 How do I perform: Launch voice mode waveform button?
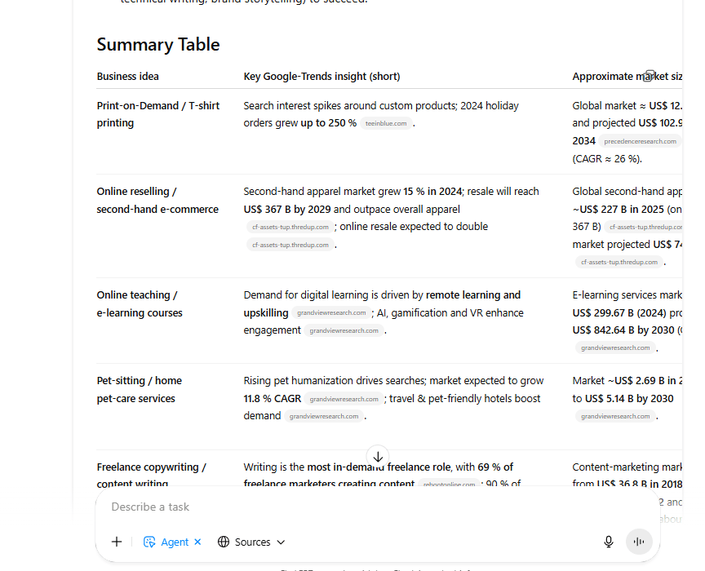tap(639, 542)
